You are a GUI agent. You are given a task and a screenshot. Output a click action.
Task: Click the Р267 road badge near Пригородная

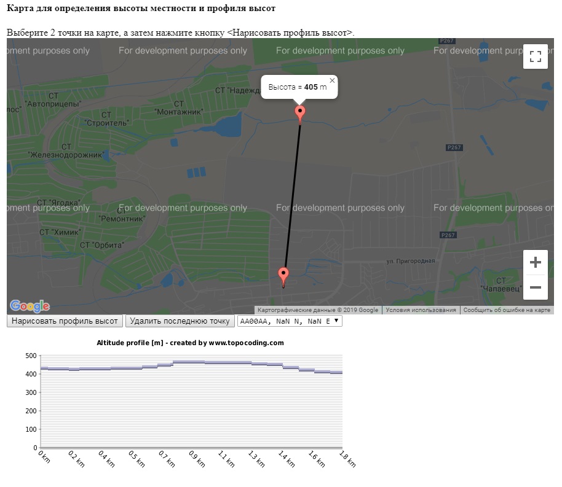click(x=448, y=235)
